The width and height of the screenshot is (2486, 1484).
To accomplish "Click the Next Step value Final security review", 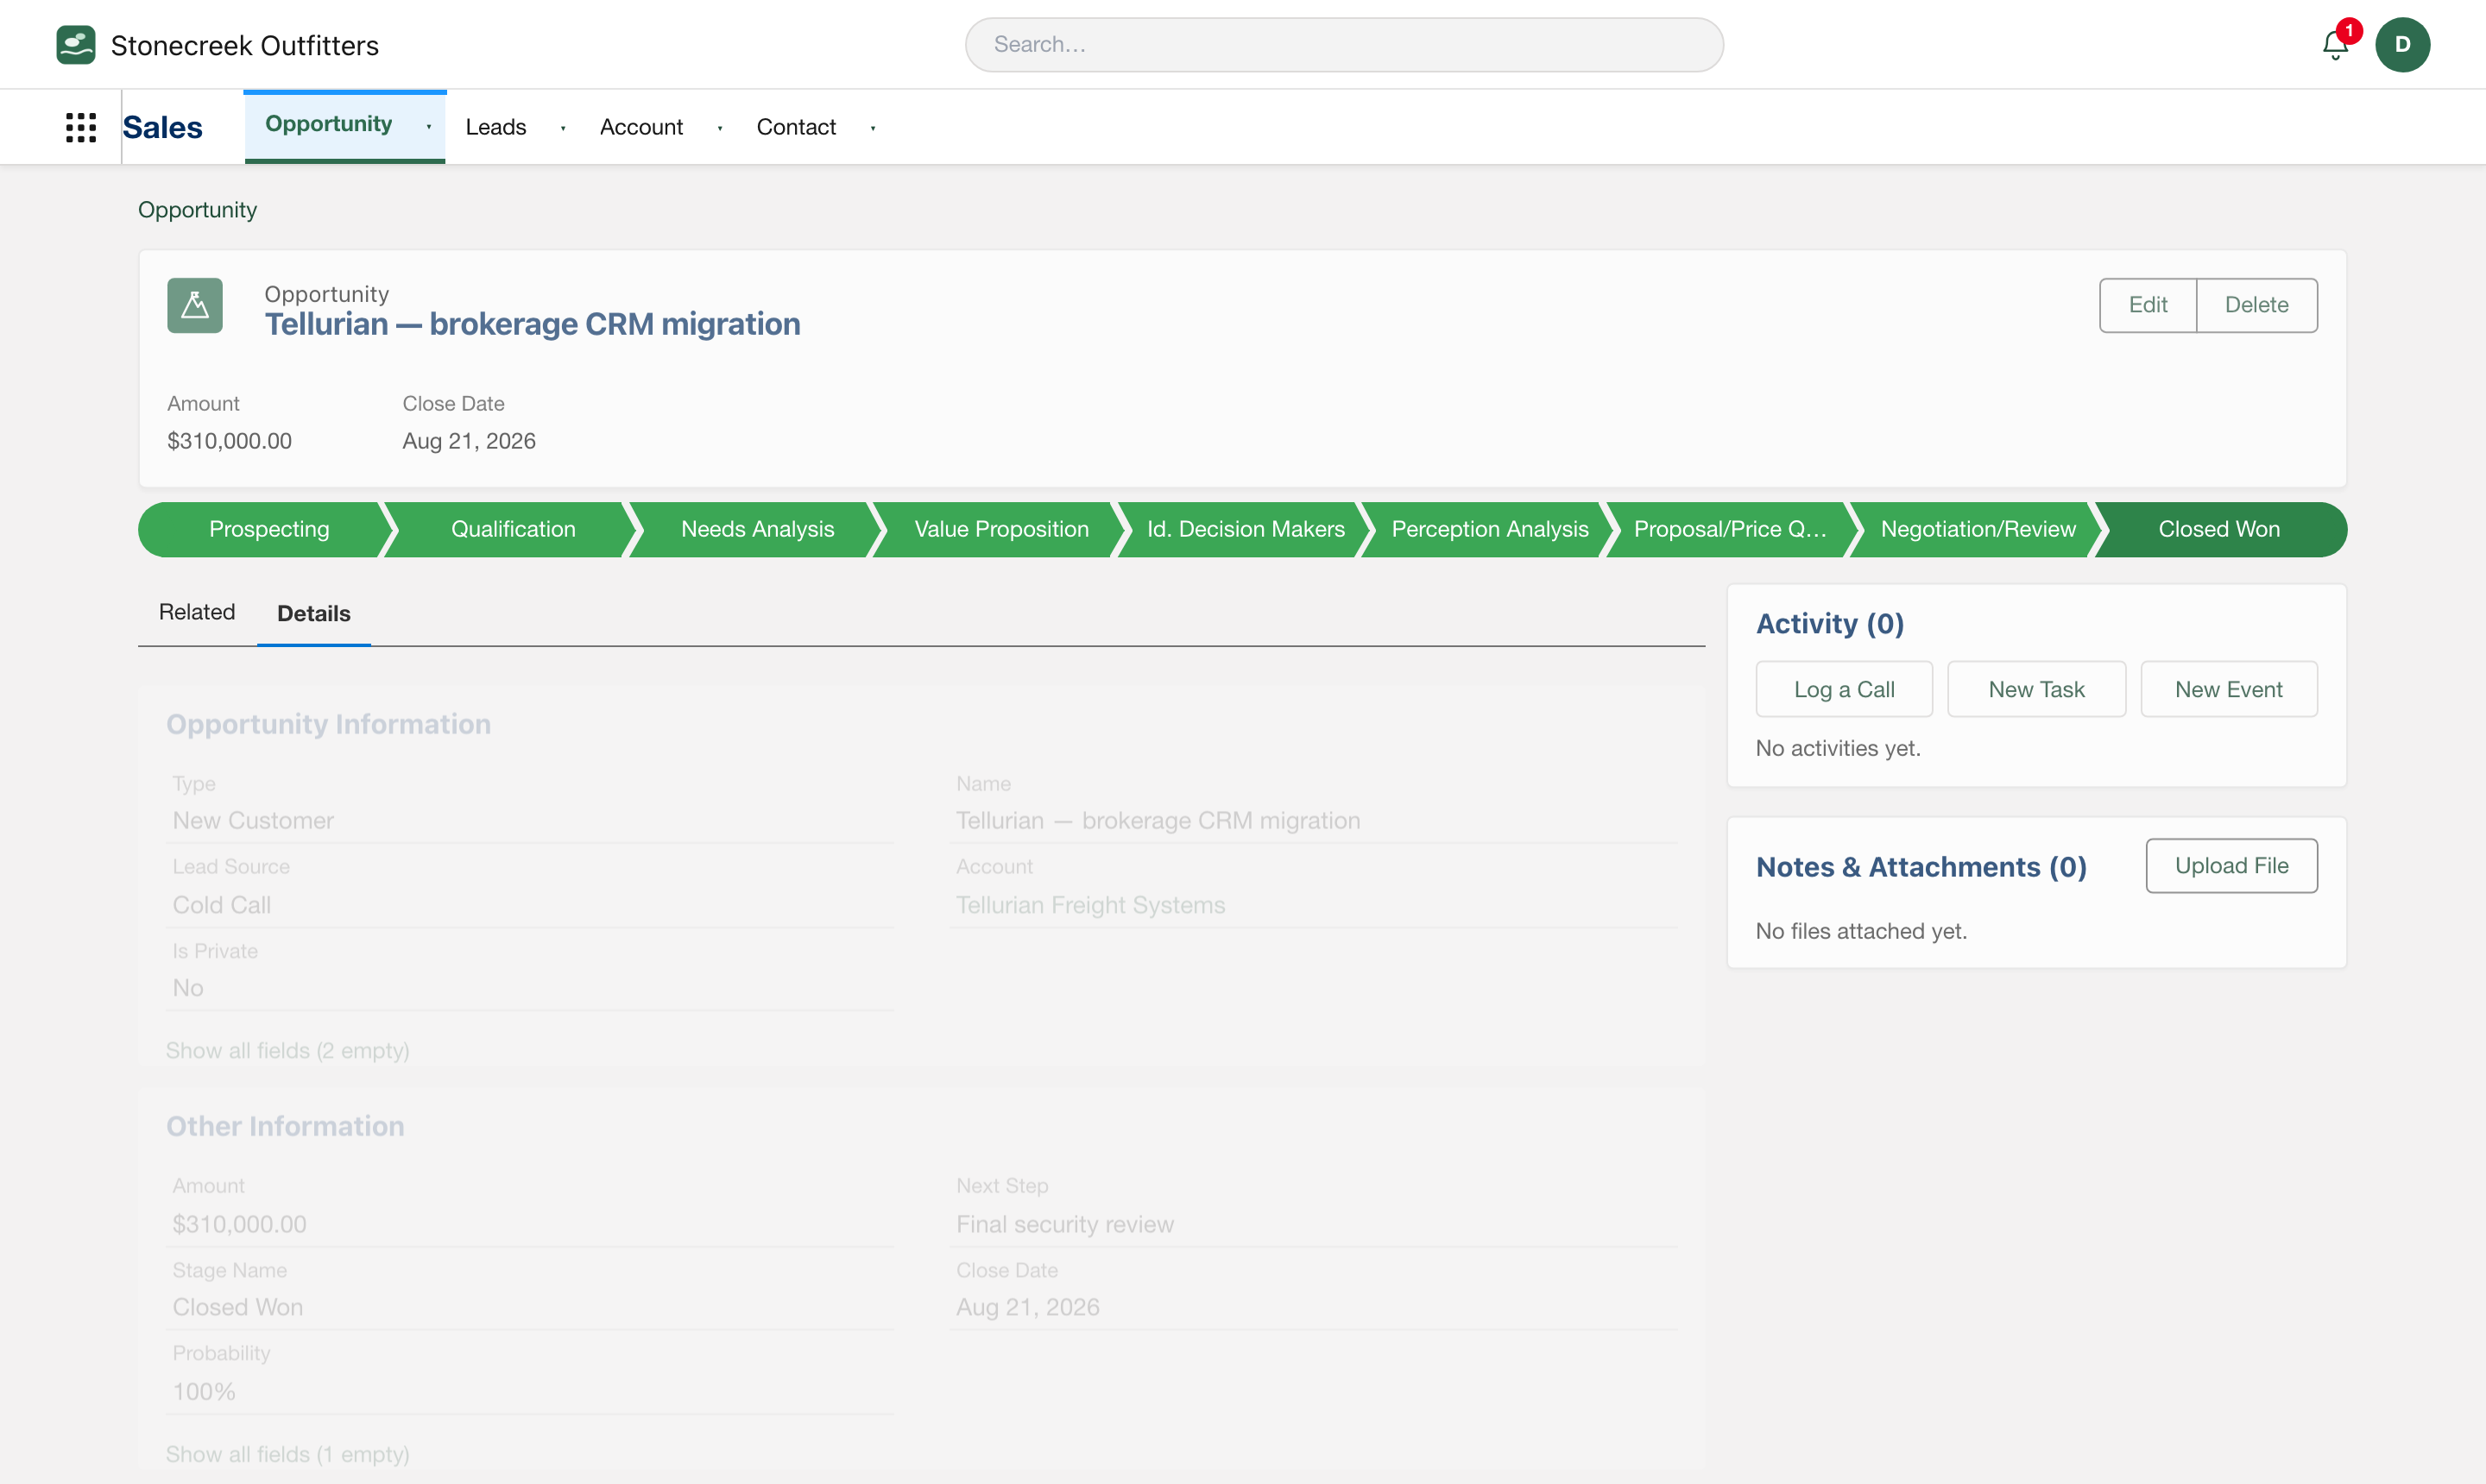I will click(1064, 1224).
